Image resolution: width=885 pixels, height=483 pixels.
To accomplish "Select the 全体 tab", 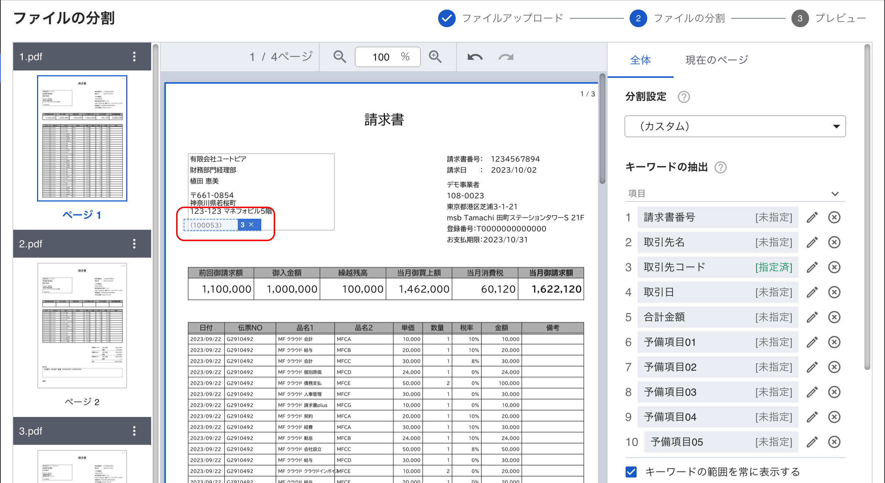I will [x=640, y=60].
